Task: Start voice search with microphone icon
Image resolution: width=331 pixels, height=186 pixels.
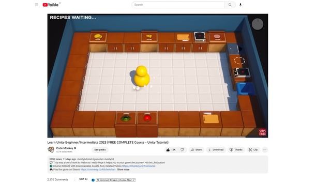Action: point(240,5)
